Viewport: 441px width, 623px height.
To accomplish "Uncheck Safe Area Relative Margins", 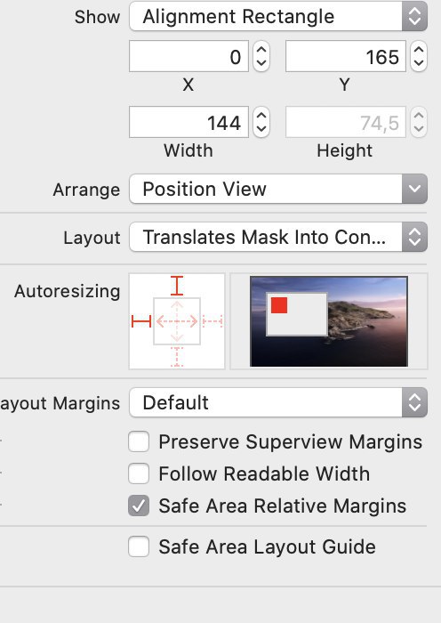I will point(139,506).
